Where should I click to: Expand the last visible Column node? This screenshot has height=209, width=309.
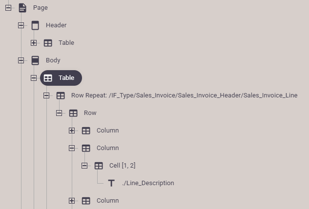point(72,201)
